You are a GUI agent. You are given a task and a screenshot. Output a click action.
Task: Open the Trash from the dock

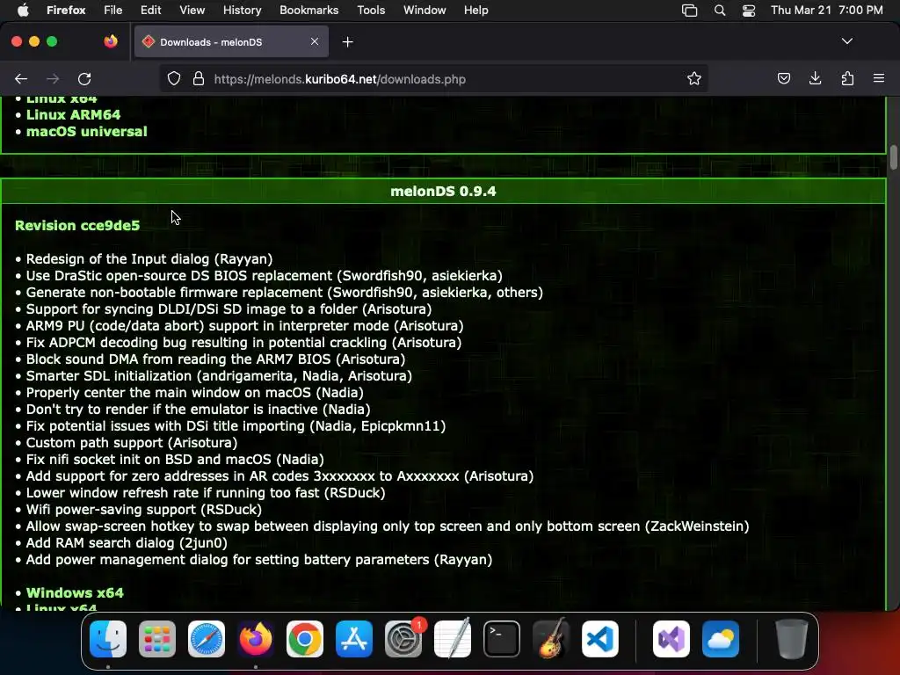tap(792, 639)
